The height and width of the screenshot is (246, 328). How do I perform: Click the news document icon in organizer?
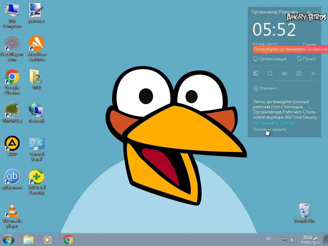pos(256,73)
